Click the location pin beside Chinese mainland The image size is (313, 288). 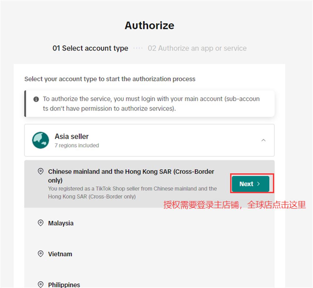pyautogui.click(x=40, y=171)
